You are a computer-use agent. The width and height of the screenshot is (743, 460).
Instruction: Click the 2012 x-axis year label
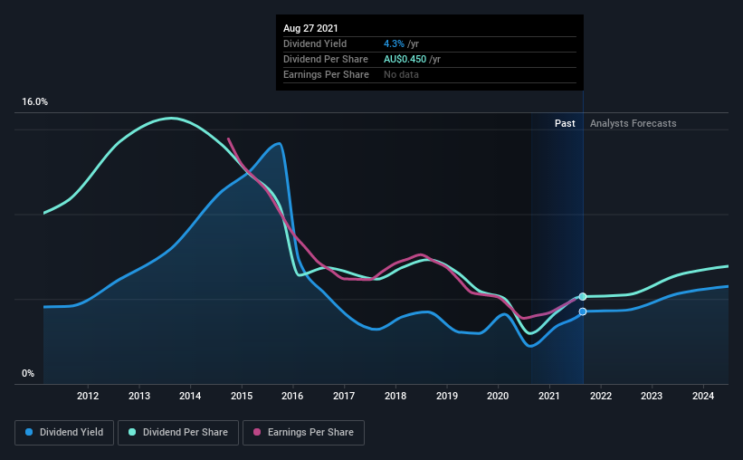coord(88,396)
